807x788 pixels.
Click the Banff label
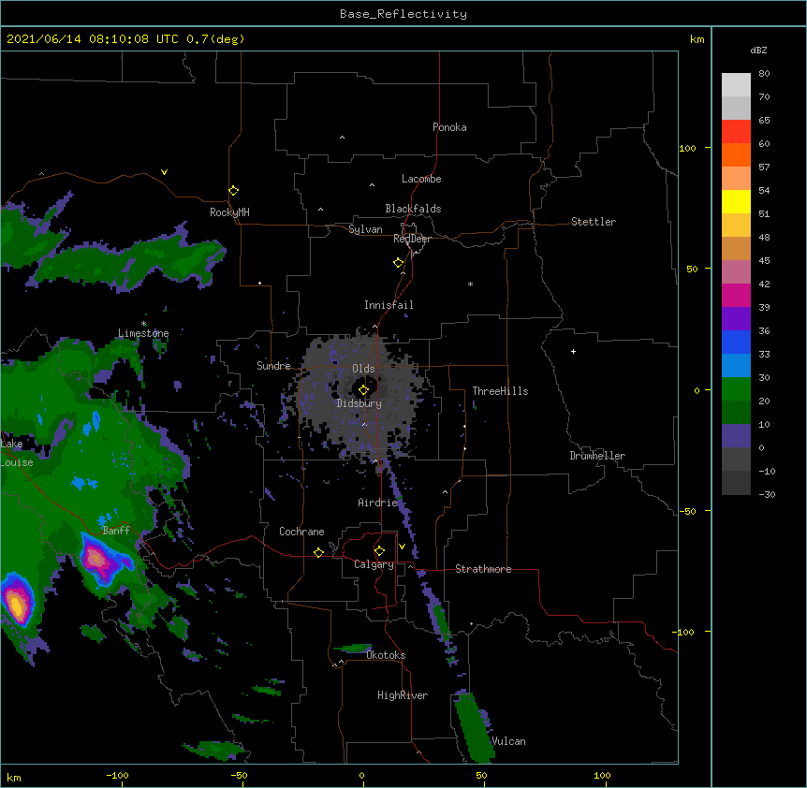(x=116, y=531)
